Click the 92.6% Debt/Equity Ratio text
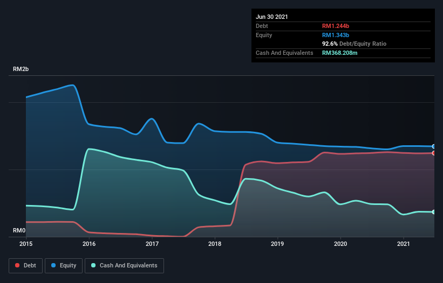Image resolution: width=443 pixels, height=283 pixels. point(355,44)
